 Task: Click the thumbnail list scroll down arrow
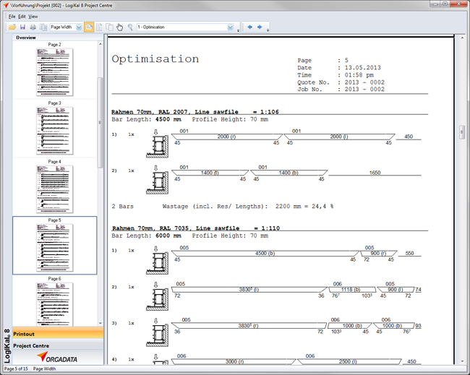click(100, 323)
